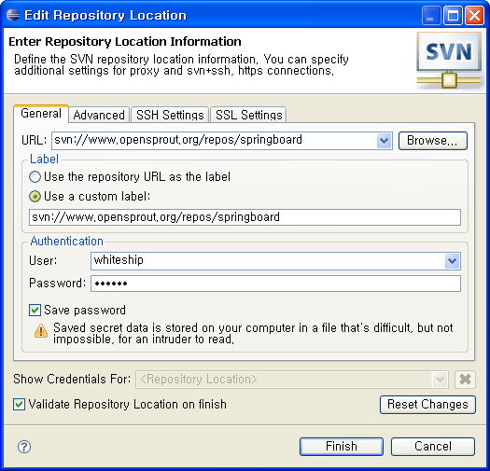This screenshot has width=490, height=471.
Task: Click the Eclipse icon in title bar
Action: 13,15
